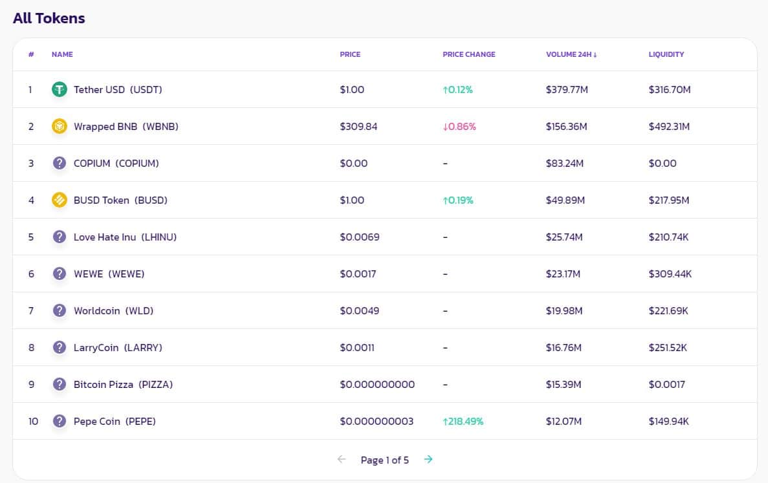
Task: Click the WEWE question mark icon
Action: (x=60, y=274)
